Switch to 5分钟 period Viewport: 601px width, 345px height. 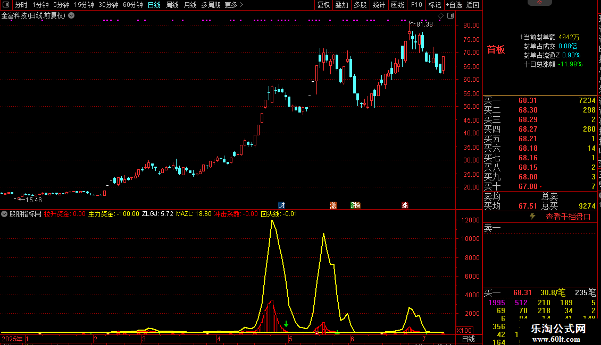click(x=61, y=5)
